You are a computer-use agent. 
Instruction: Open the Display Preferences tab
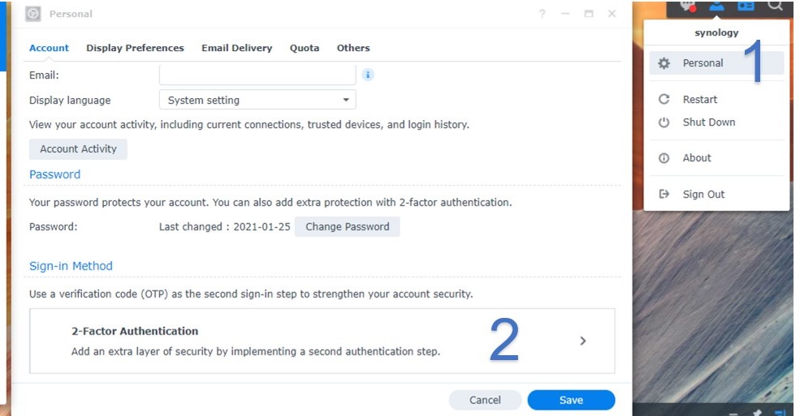[135, 48]
